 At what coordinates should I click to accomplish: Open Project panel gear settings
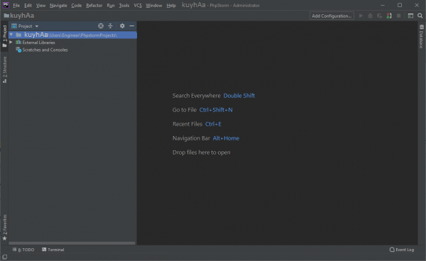pos(122,26)
